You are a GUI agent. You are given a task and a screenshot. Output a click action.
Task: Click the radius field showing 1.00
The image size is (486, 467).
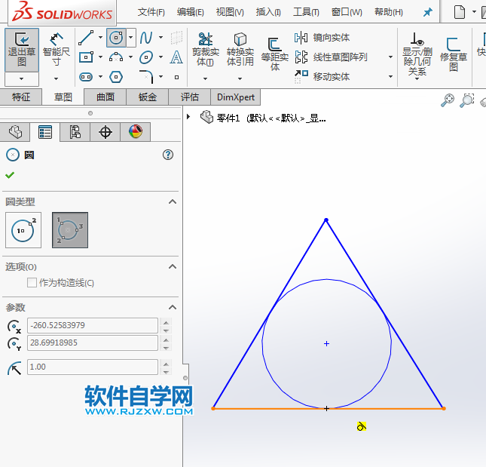[x=93, y=367]
